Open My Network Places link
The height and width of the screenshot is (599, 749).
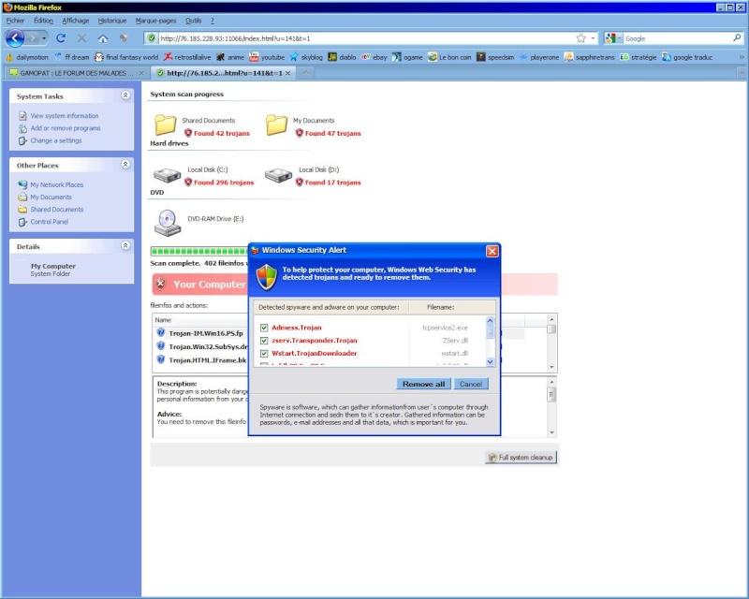click(57, 184)
